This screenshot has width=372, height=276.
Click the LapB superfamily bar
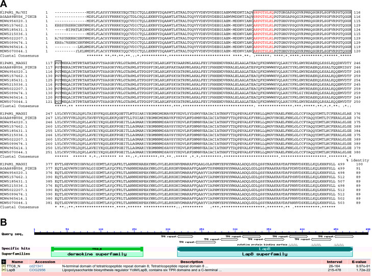click(265, 254)
